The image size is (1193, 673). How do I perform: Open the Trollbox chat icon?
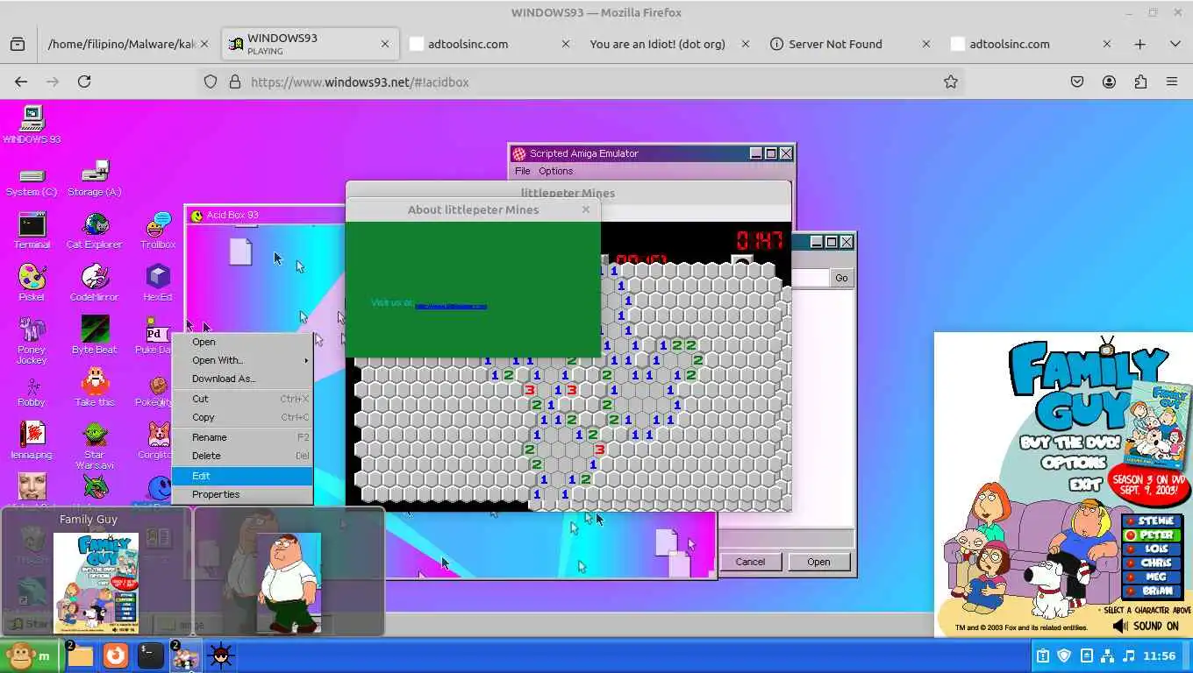[x=158, y=230]
